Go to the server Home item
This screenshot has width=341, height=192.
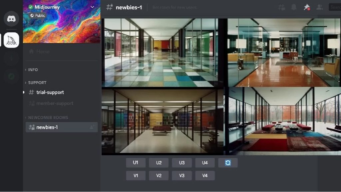[43, 52]
